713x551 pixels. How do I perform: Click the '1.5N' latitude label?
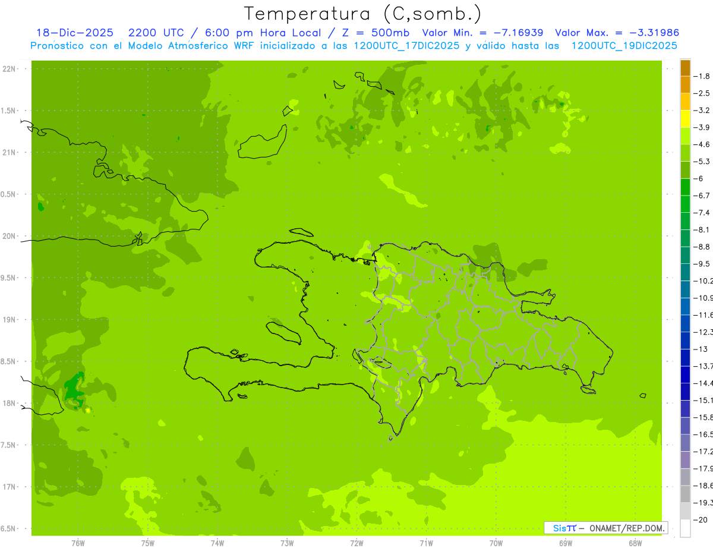pyautogui.click(x=9, y=111)
